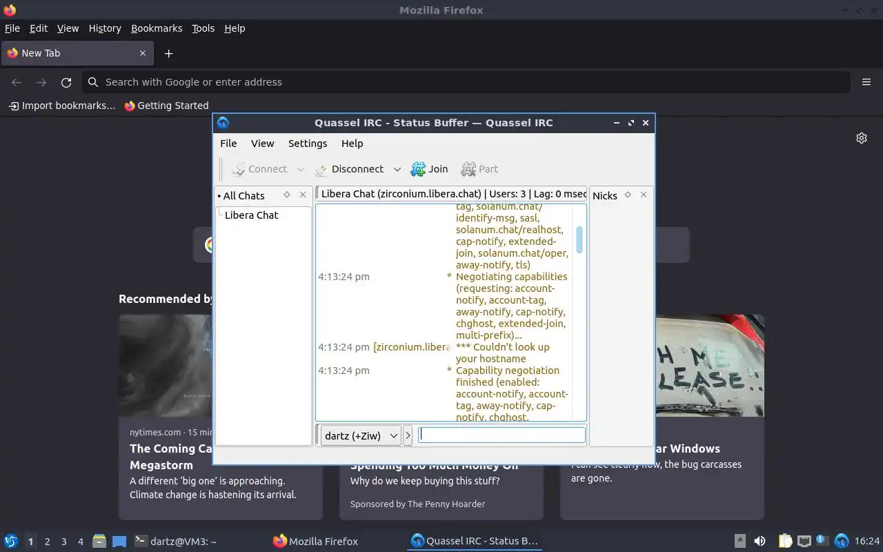Open a new Firefox tab with plus
This screenshot has width=883, height=552.
(168, 53)
